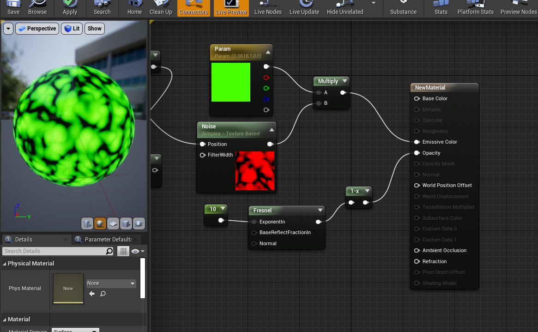This screenshot has width=538, height=332.
Task: Click the Noise node Position input pin
Action: (x=202, y=144)
